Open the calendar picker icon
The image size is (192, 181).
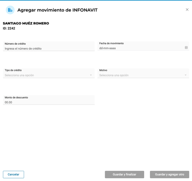(186, 48)
